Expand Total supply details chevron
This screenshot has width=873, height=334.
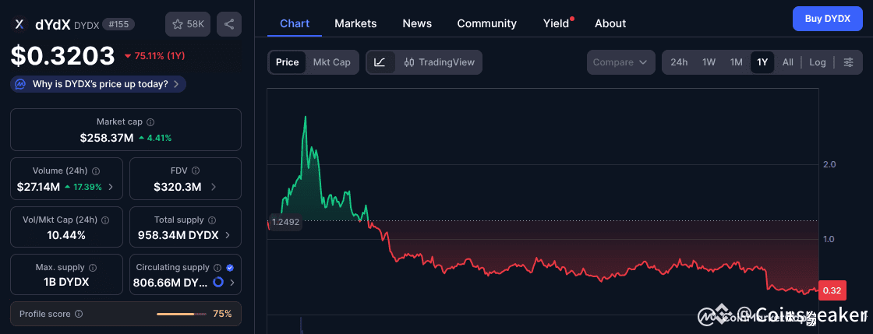[x=228, y=235]
